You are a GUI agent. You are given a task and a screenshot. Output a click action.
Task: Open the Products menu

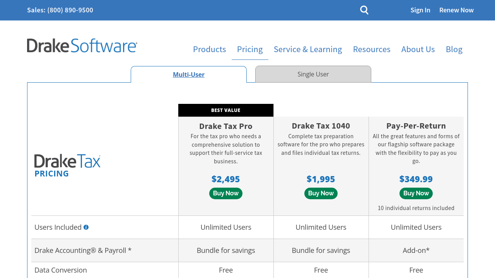[x=209, y=49]
